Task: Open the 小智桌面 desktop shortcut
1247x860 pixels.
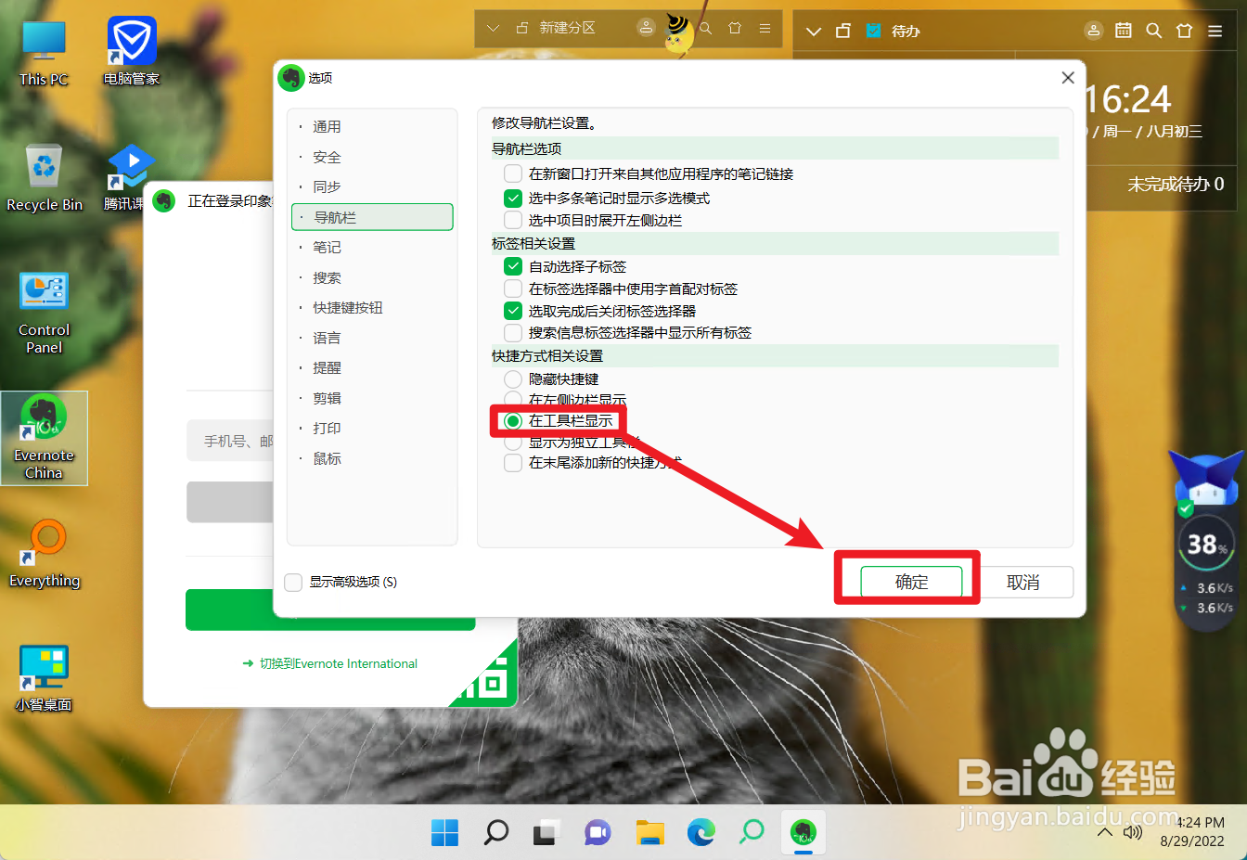Action: click(x=44, y=678)
